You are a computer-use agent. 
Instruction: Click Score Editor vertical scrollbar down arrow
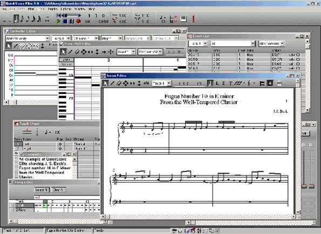[x=298, y=212]
